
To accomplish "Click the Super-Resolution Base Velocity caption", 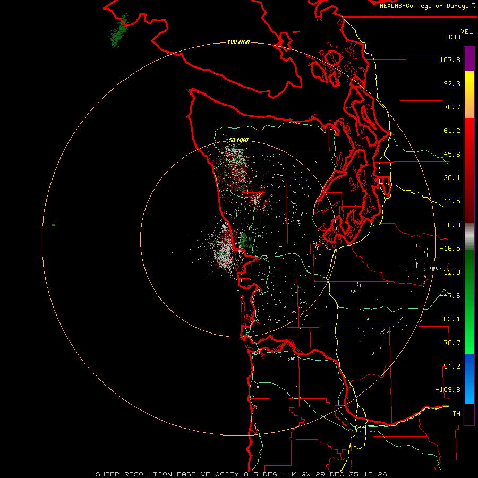I will pyautogui.click(x=242, y=474).
